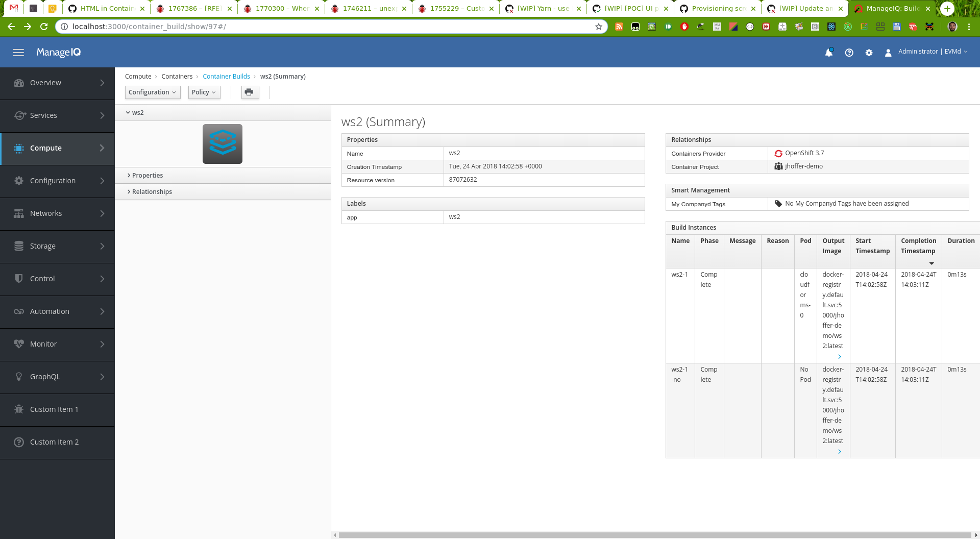
Task: Open the notifications bell
Action: click(x=829, y=52)
